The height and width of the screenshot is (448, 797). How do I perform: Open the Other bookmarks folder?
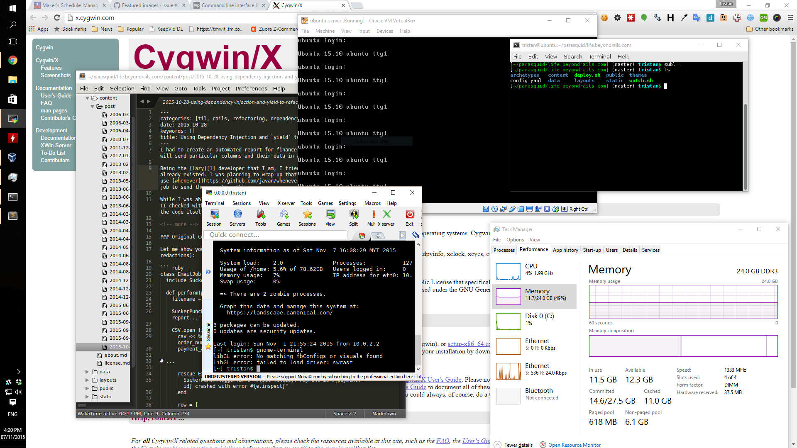[770, 29]
